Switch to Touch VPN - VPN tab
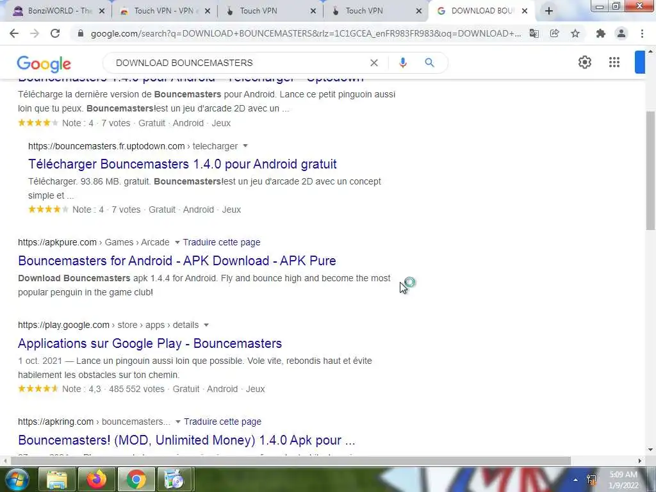This screenshot has width=656, height=492. 165,12
